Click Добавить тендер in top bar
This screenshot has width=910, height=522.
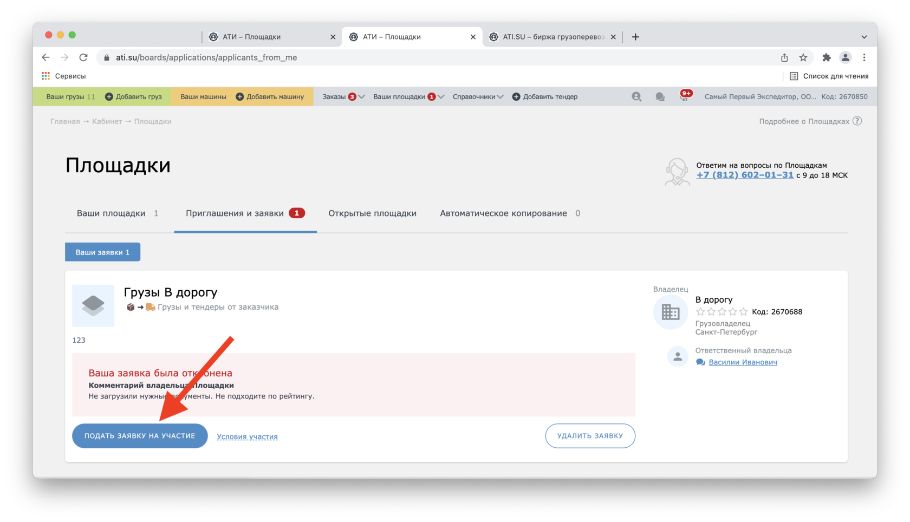[x=545, y=96]
